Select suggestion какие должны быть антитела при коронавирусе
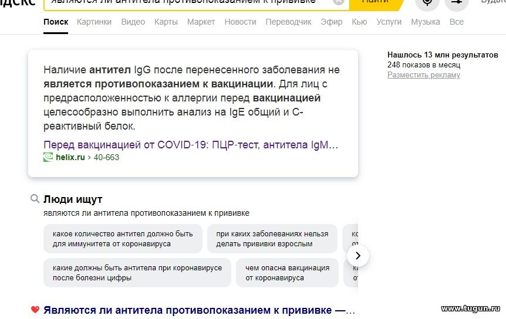The width and height of the screenshot is (506, 319). coord(137,273)
